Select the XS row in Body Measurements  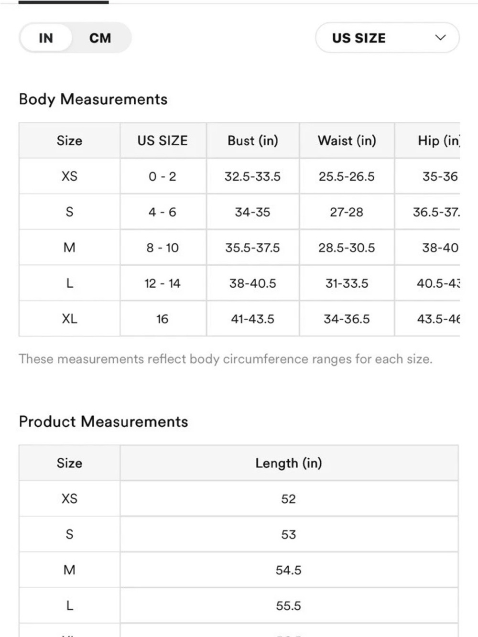pos(239,176)
